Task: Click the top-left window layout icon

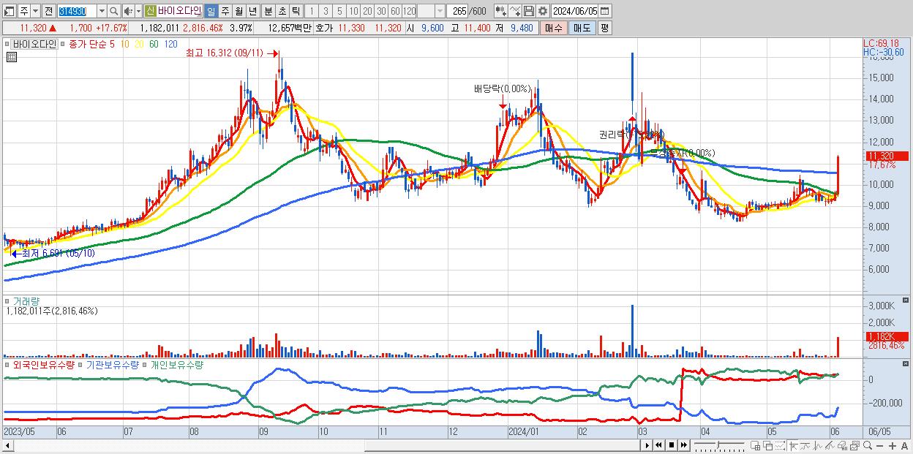Action: click(9, 11)
